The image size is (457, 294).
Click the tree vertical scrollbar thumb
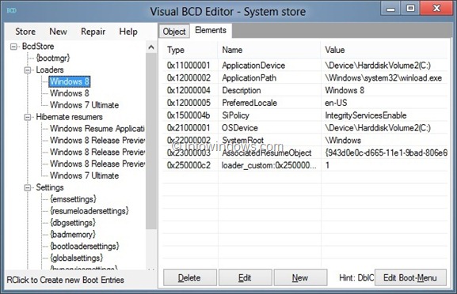pyautogui.click(x=151, y=141)
